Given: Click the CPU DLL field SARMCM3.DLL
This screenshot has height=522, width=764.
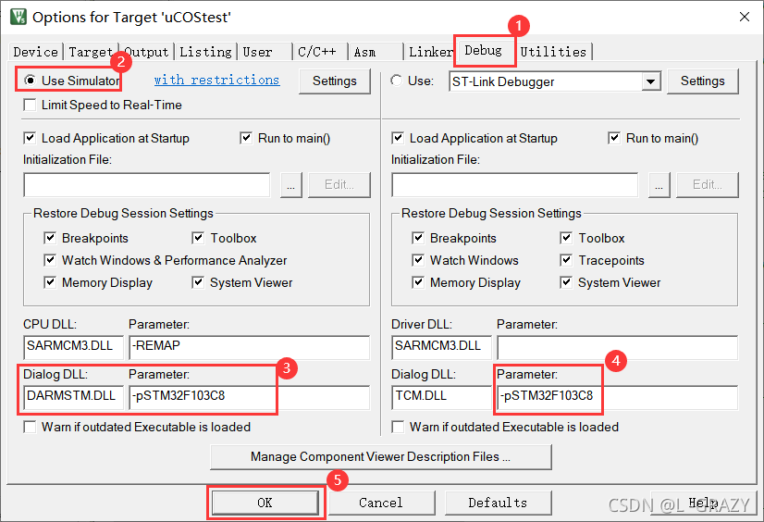Looking at the screenshot, I should pos(73,346).
